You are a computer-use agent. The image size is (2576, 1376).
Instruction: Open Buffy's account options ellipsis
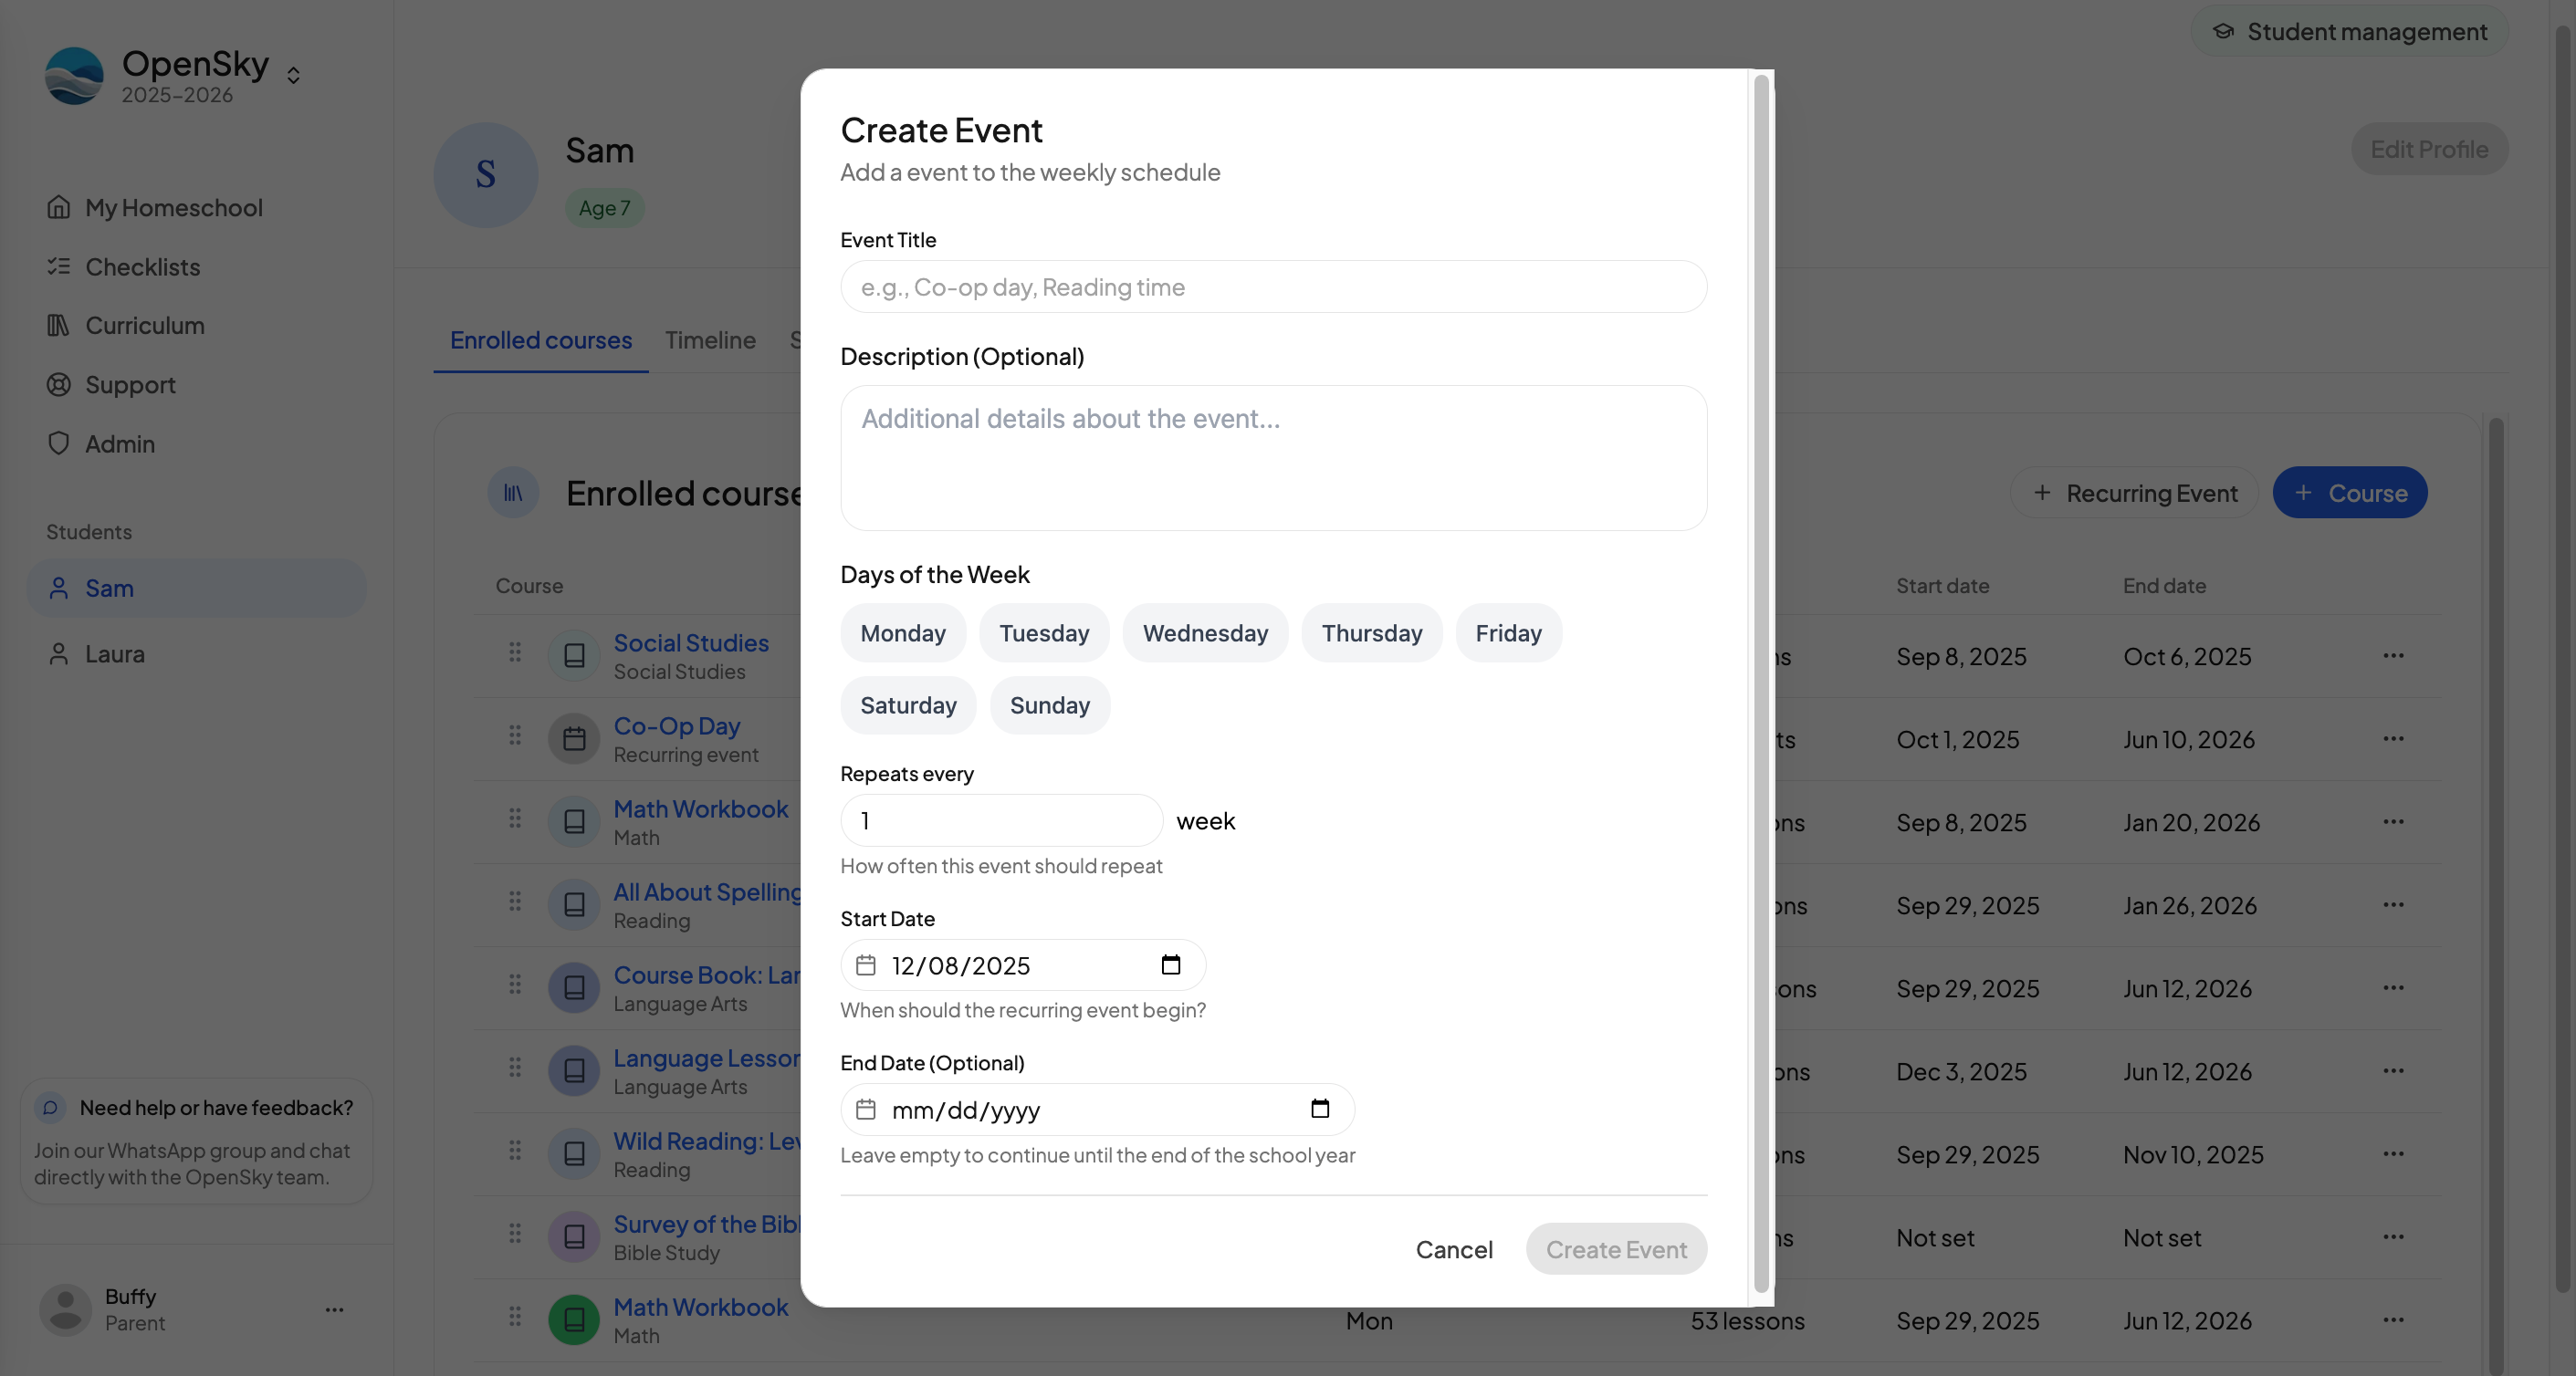point(334,1309)
